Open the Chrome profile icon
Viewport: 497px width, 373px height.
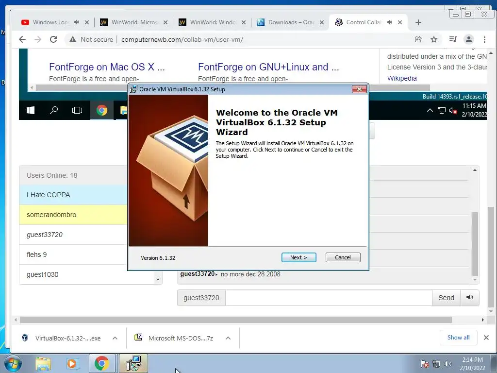tap(468, 39)
